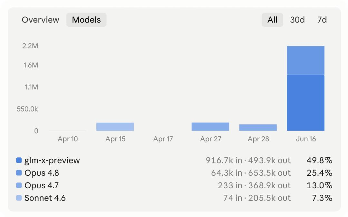The height and width of the screenshot is (217, 348).
Task: Select the 30d time range
Action: pyautogui.click(x=297, y=20)
